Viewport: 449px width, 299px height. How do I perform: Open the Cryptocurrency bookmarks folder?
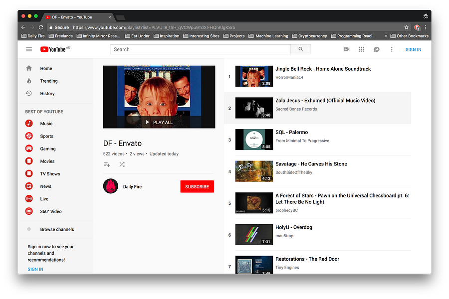pos(309,36)
